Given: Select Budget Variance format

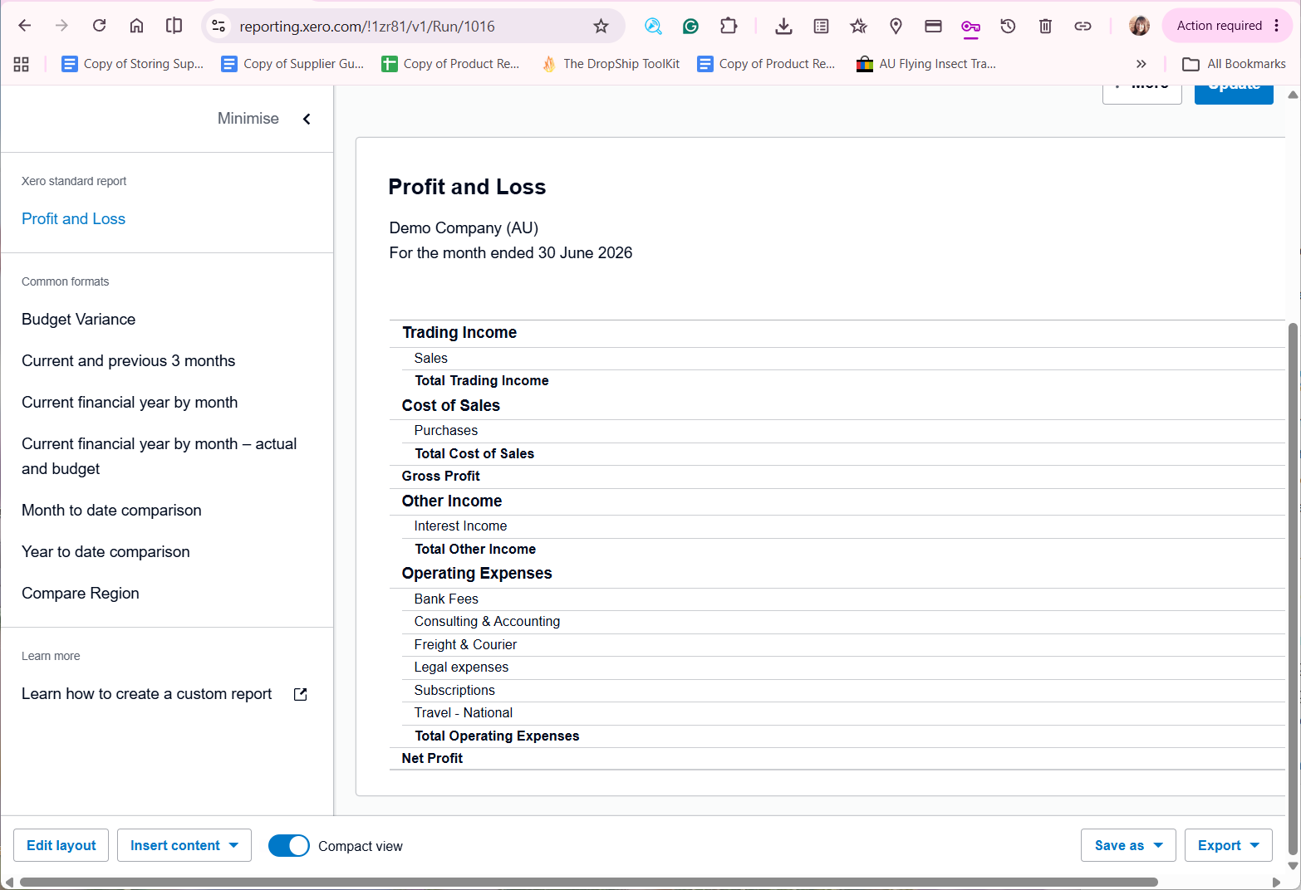Looking at the screenshot, I should (78, 319).
